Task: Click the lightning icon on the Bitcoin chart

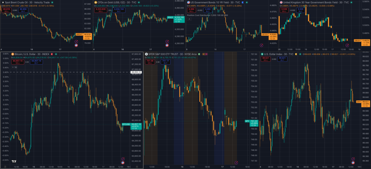Action: click(x=123, y=159)
